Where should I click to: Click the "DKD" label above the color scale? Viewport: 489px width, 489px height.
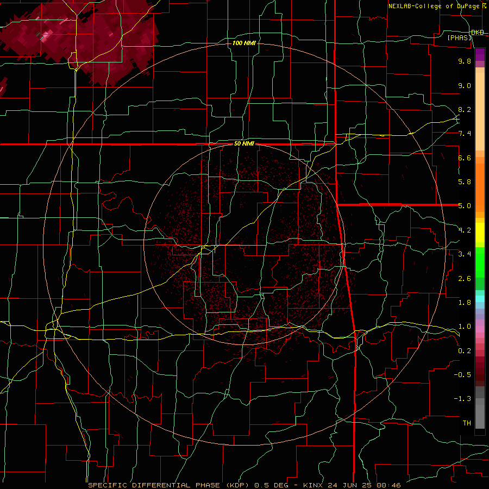(x=478, y=33)
